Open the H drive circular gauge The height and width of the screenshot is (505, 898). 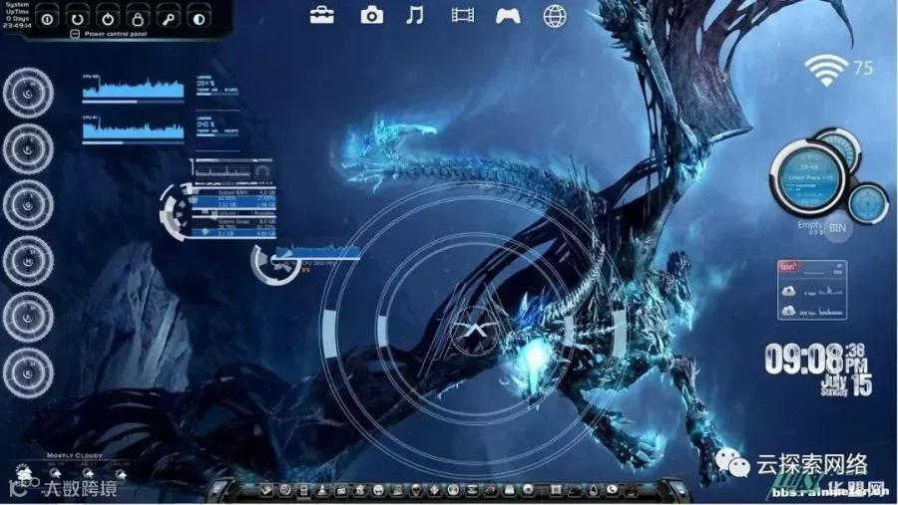pos(28,261)
